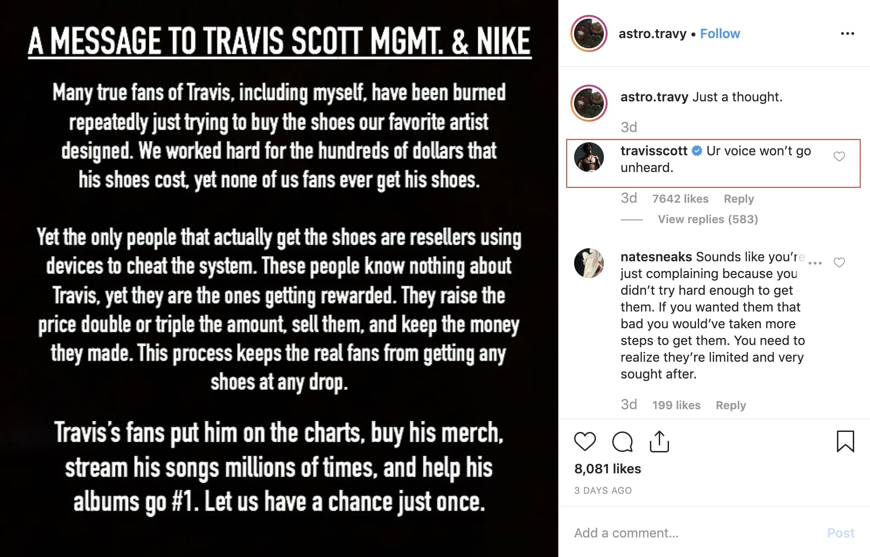Save post with the bookmark icon

845,441
